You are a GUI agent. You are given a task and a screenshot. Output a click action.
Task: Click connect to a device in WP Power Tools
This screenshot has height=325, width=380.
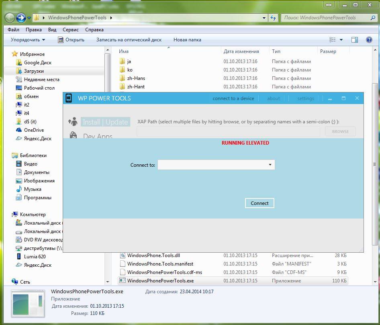(233, 98)
